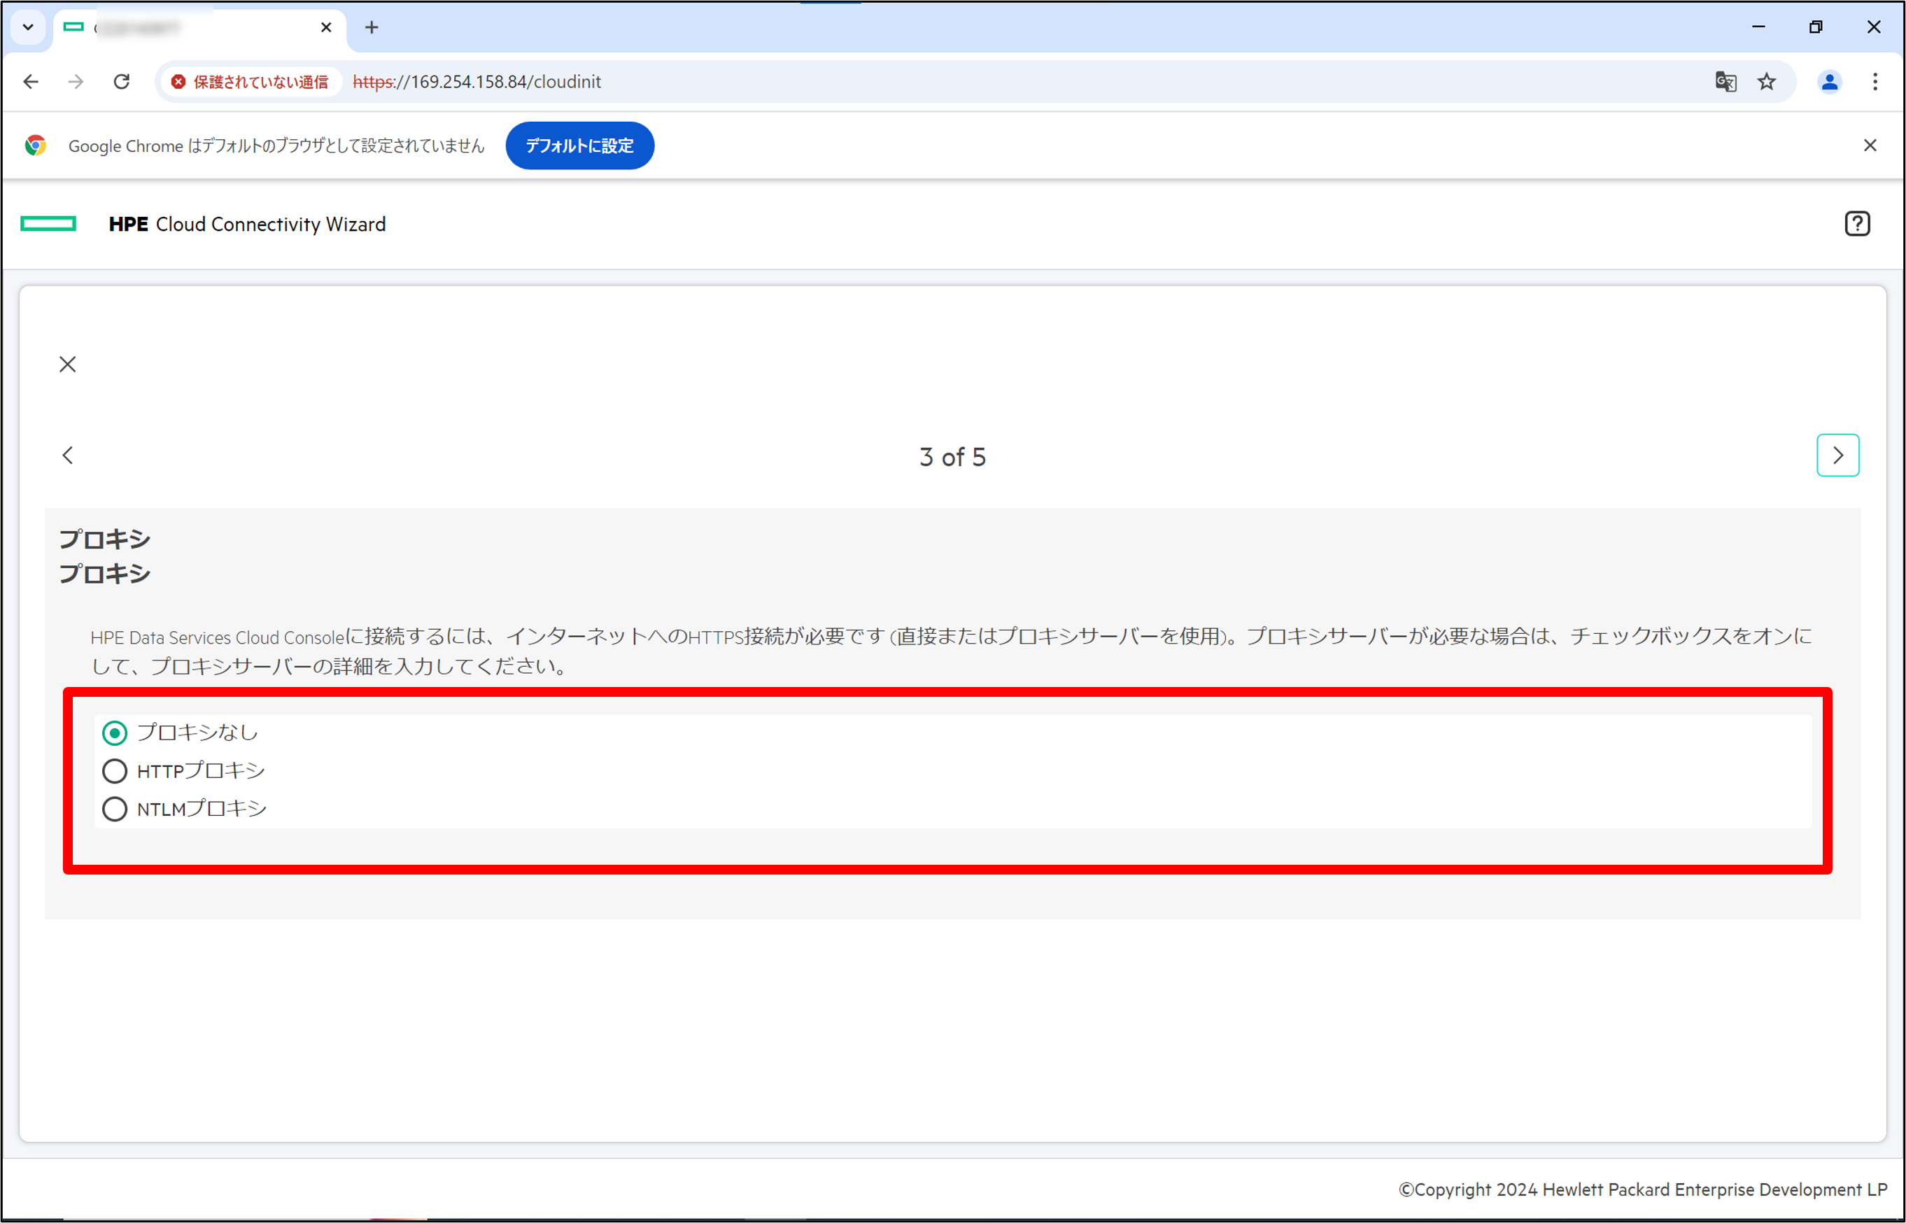
Task: Click the browser forward arrow
Action: (76, 82)
